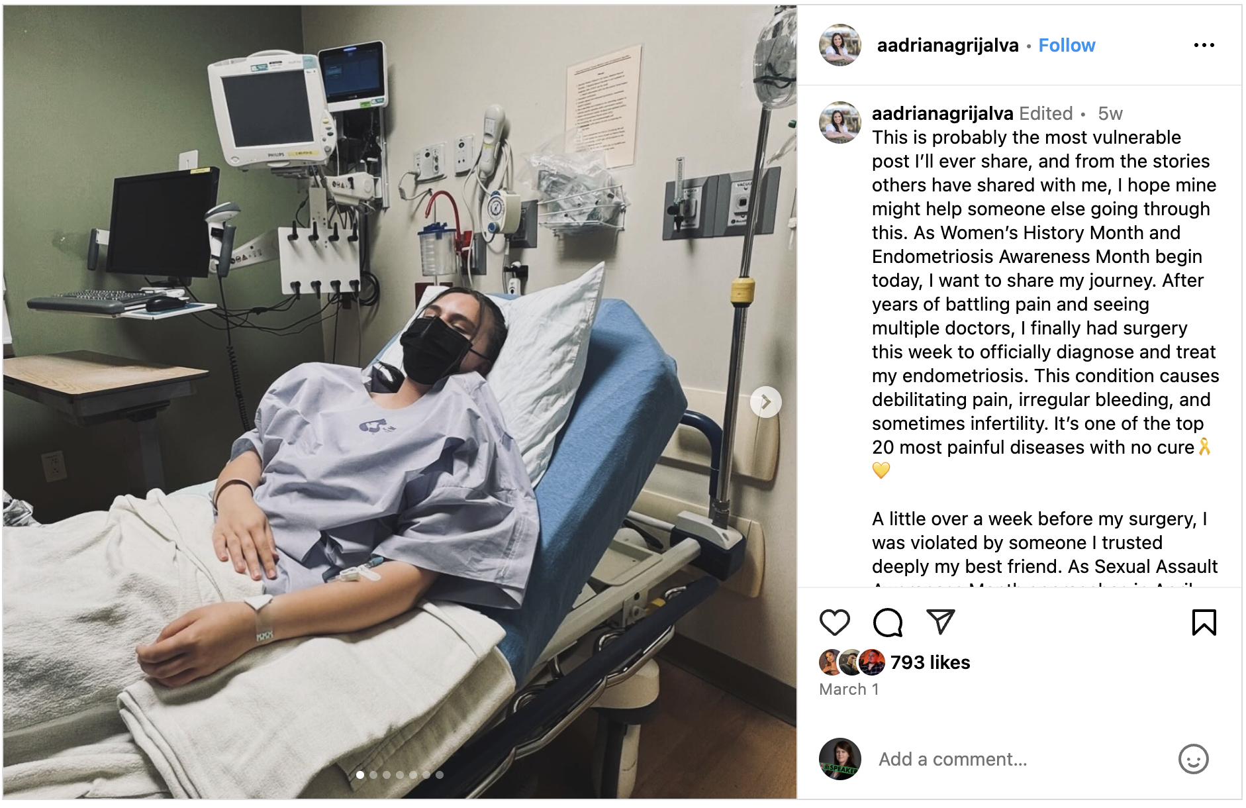Save the post with the bookmark icon
1246x808 pixels.
coord(1204,623)
